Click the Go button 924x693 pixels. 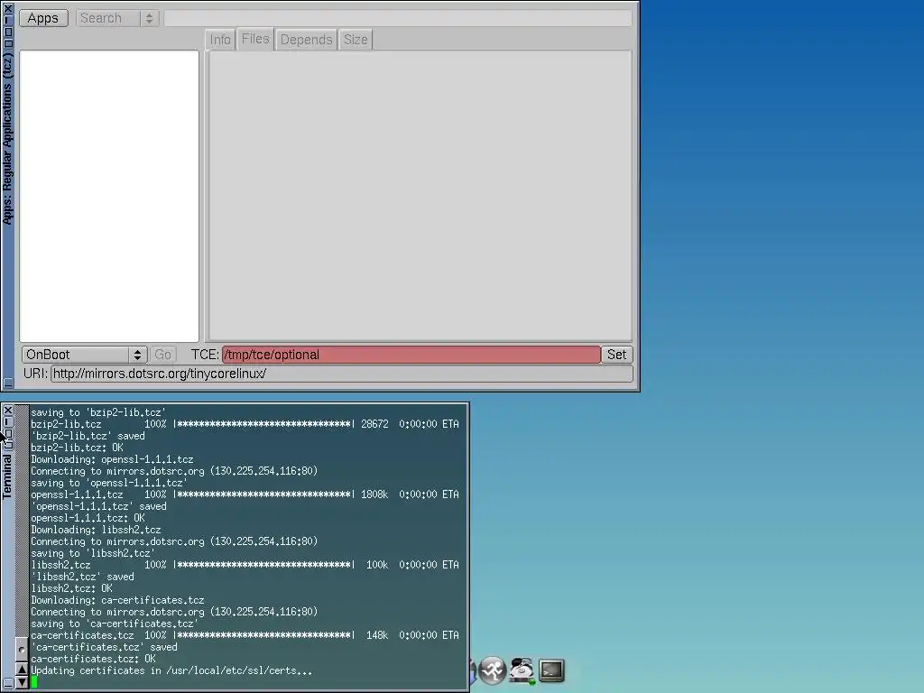click(x=162, y=355)
